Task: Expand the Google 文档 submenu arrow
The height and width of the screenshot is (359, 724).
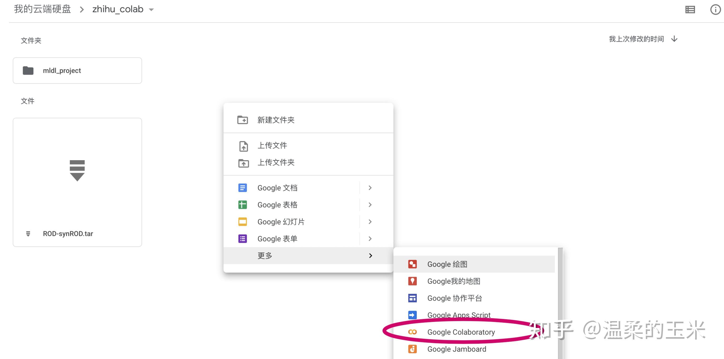Action: (x=370, y=188)
